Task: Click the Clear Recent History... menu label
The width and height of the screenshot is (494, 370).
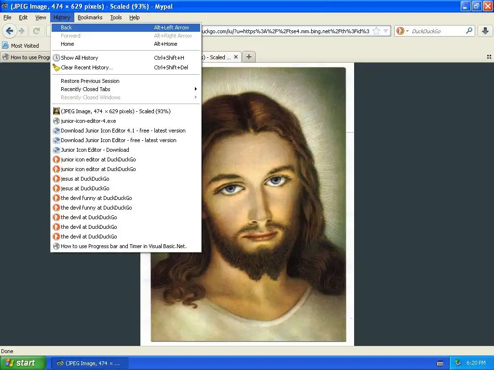Action: (x=87, y=67)
